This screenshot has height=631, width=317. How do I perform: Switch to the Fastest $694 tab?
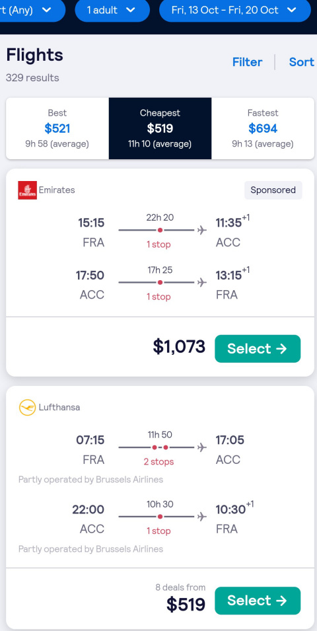[x=263, y=128]
